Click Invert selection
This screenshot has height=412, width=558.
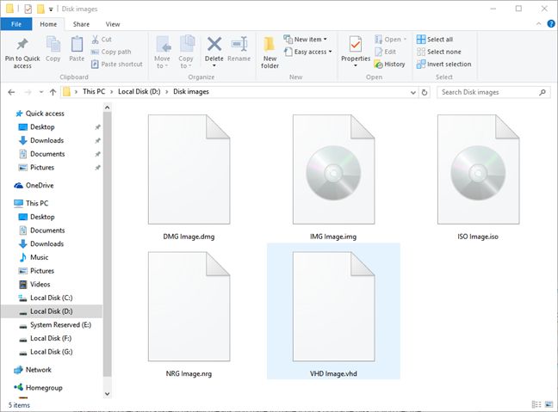[443, 64]
